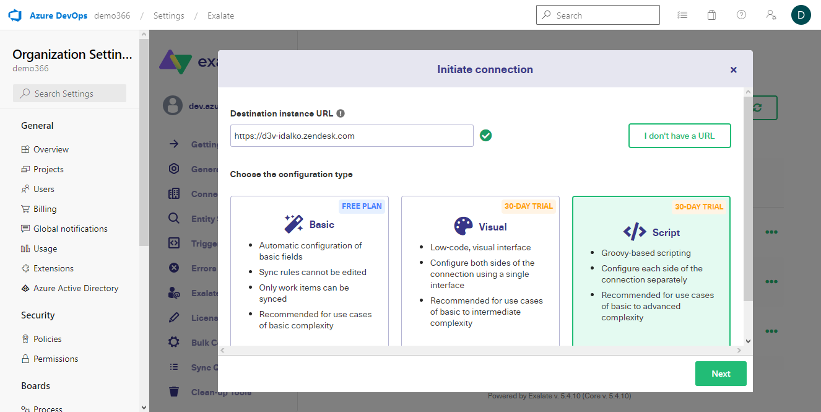The image size is (821, 412).
Task: Open the Settings breadcrumb link
Action: (x=169, y=15)
